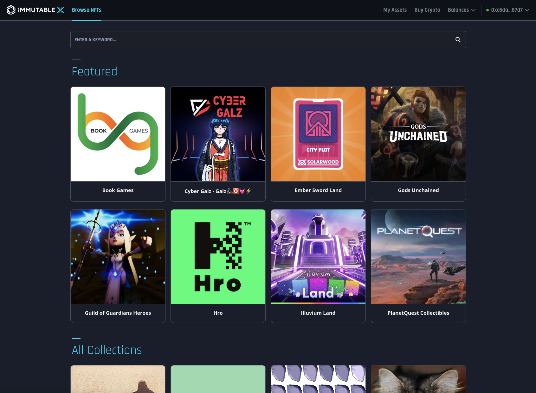Open the Cyber Galz collection image

click(218, 134)
